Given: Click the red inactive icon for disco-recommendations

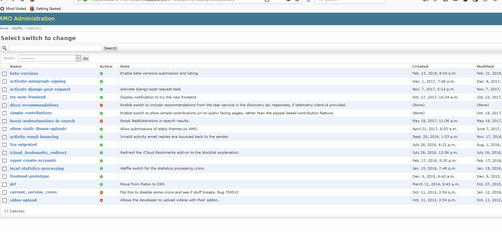Looking at the screenshot, I should (x=101, y=105).
